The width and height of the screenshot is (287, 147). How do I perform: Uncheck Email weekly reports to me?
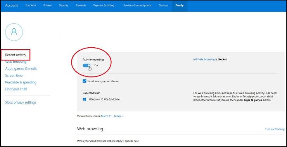(x=85, y=81)
